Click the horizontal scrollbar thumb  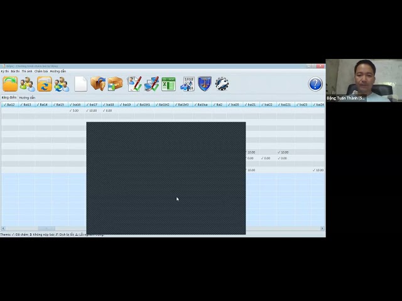(46, 228)
